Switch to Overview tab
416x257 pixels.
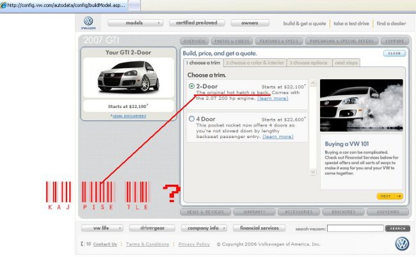pos(194,41)
